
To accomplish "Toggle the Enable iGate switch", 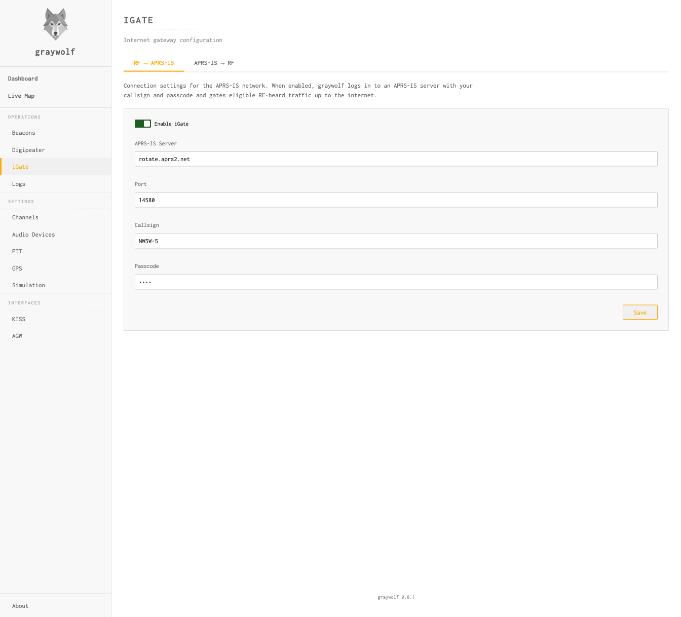I will point(143,124).
